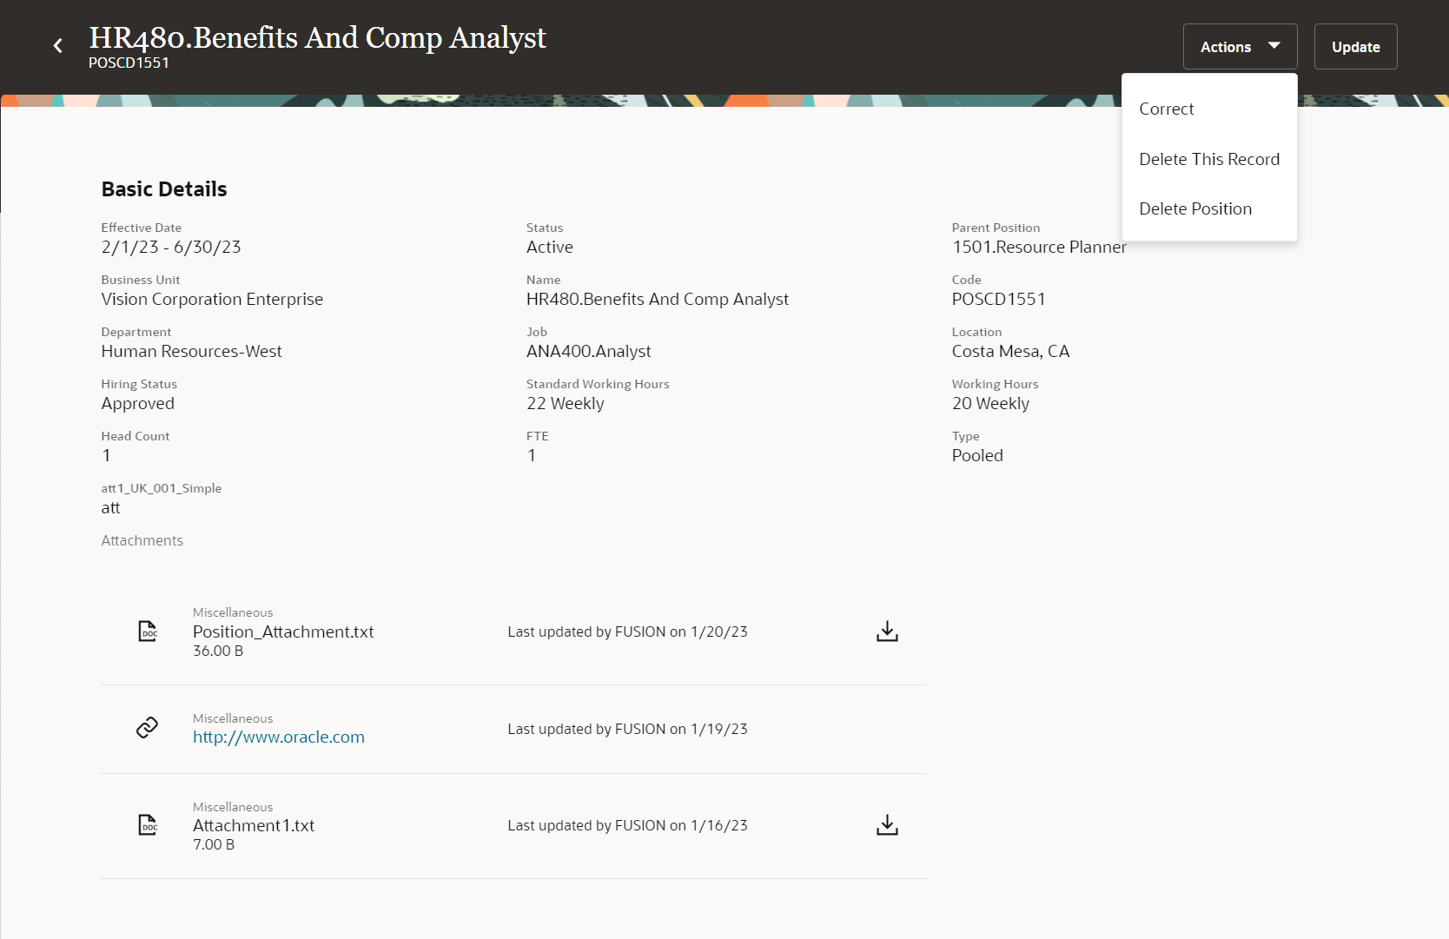Viewport: 1449px width, 939px height.
Task: Click the ANA400.Analyst job value
Action: [589, 352]
